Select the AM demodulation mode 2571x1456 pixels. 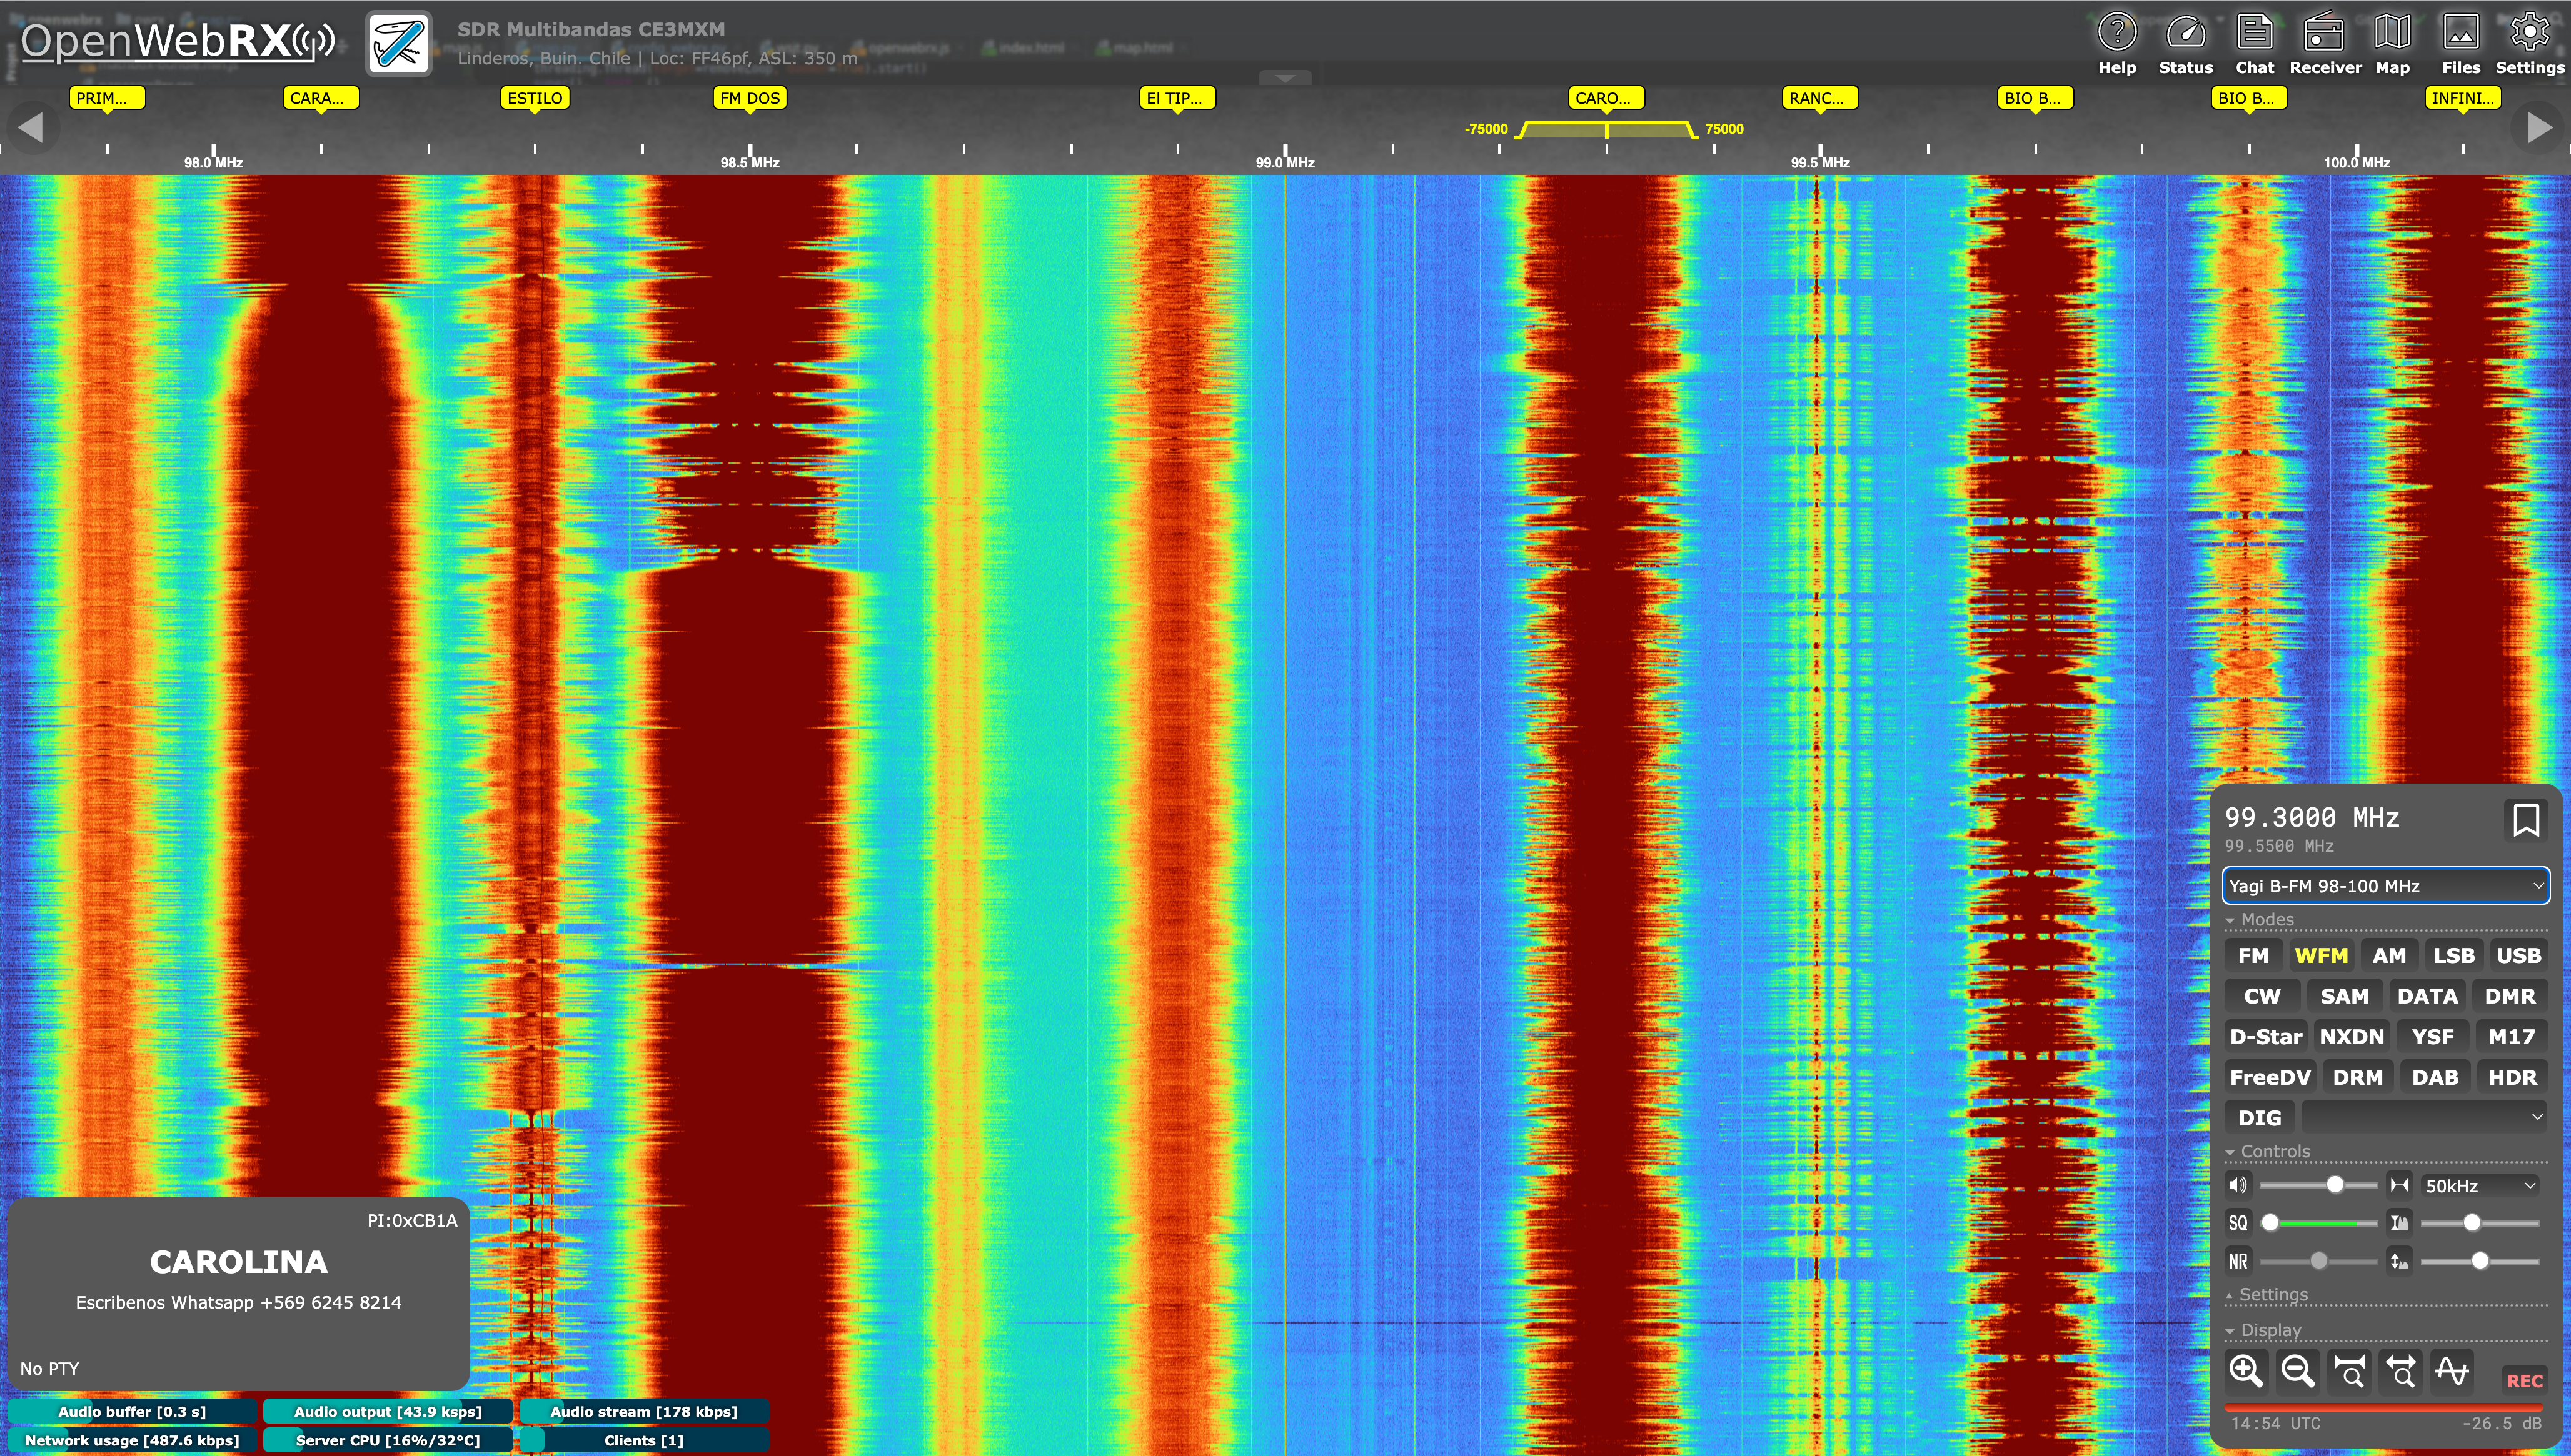(x=2389, y=956)
